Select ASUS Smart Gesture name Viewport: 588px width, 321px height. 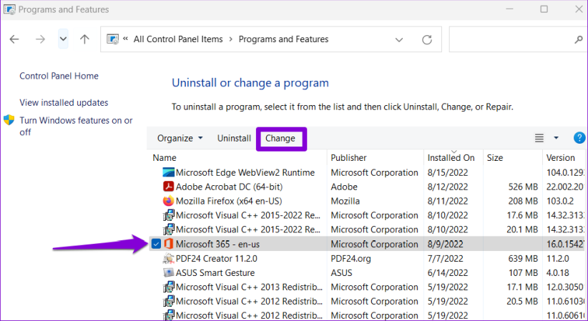coord(215,272)
